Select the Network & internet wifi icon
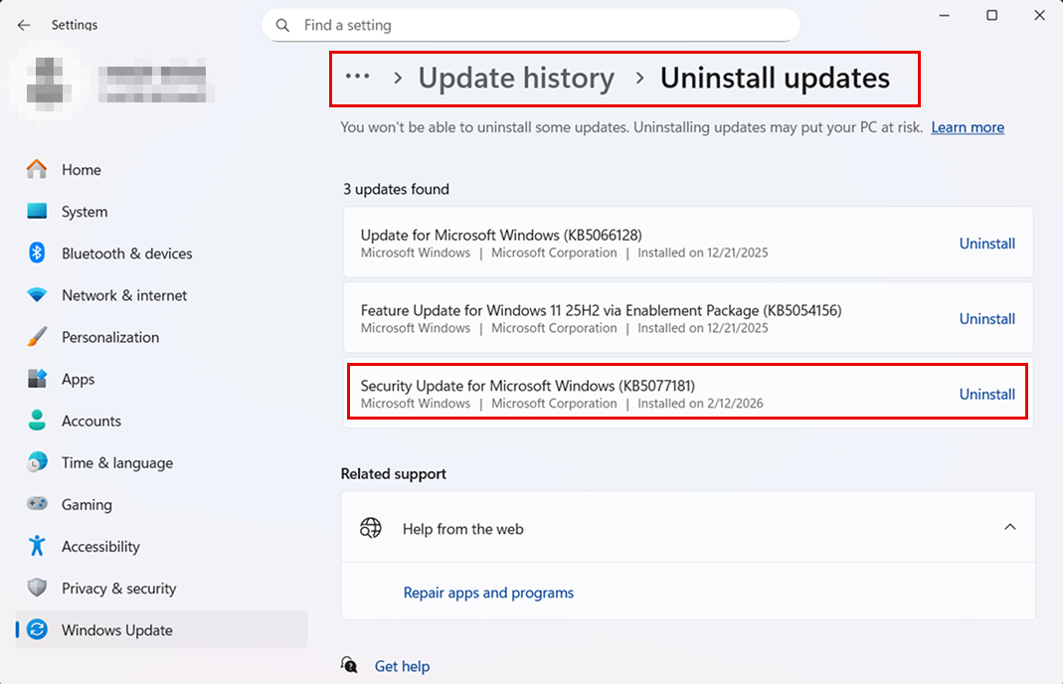 pos(37,295)
